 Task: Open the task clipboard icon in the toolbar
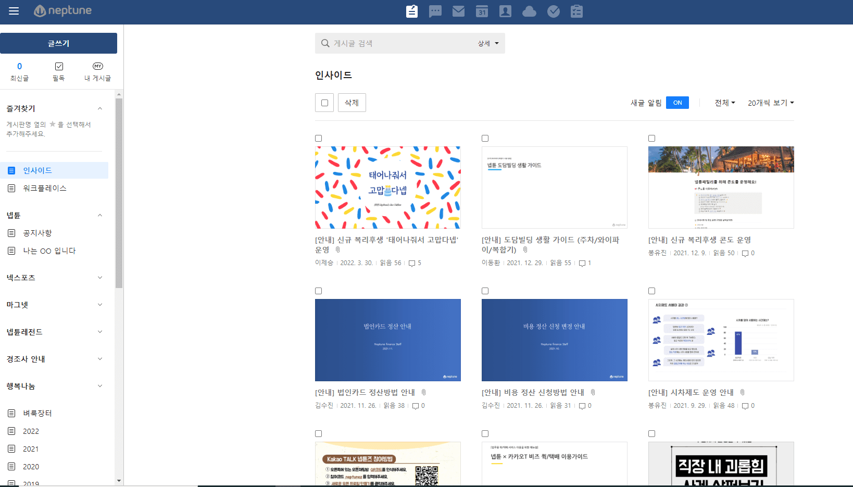(x=576, y=11)
